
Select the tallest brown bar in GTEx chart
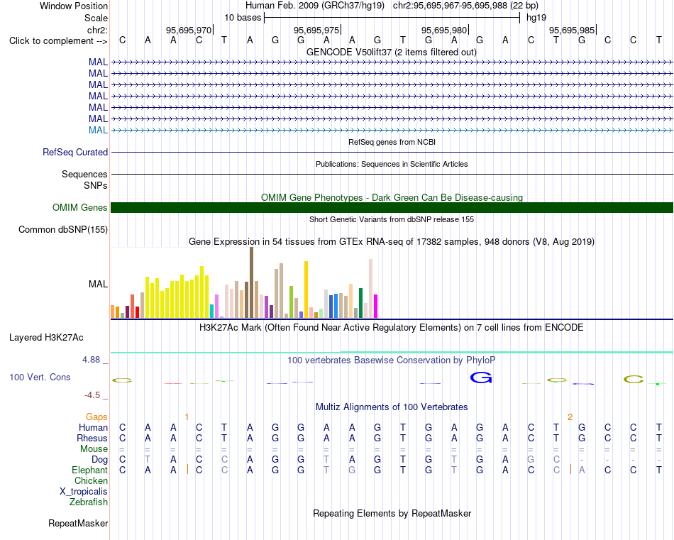pos(251,282)
